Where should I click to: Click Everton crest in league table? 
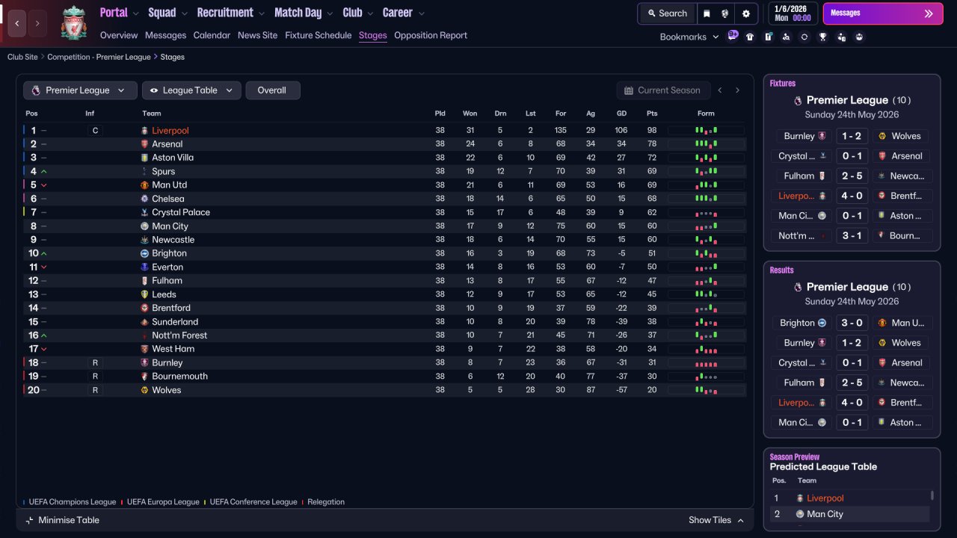coord(145,267)
